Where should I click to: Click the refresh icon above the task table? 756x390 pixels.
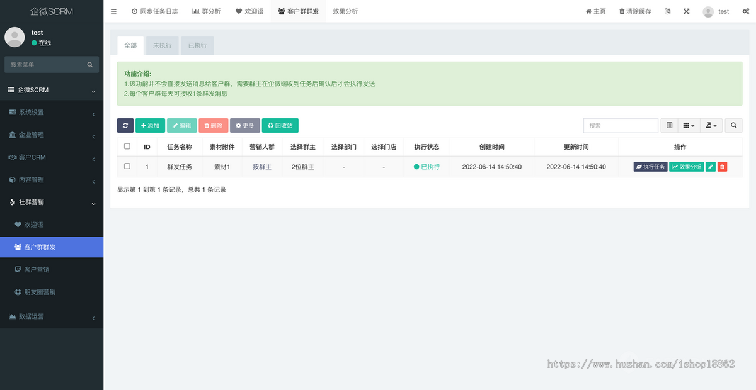[125, 125]
